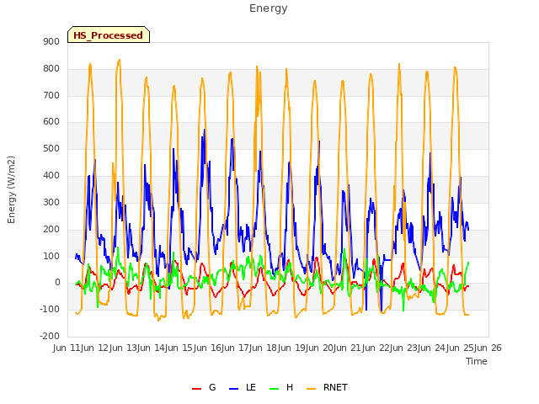This screenshot has height=404, width=539.
Task: Click the Jun 23 x-axis date label
Action: point(405,348)
